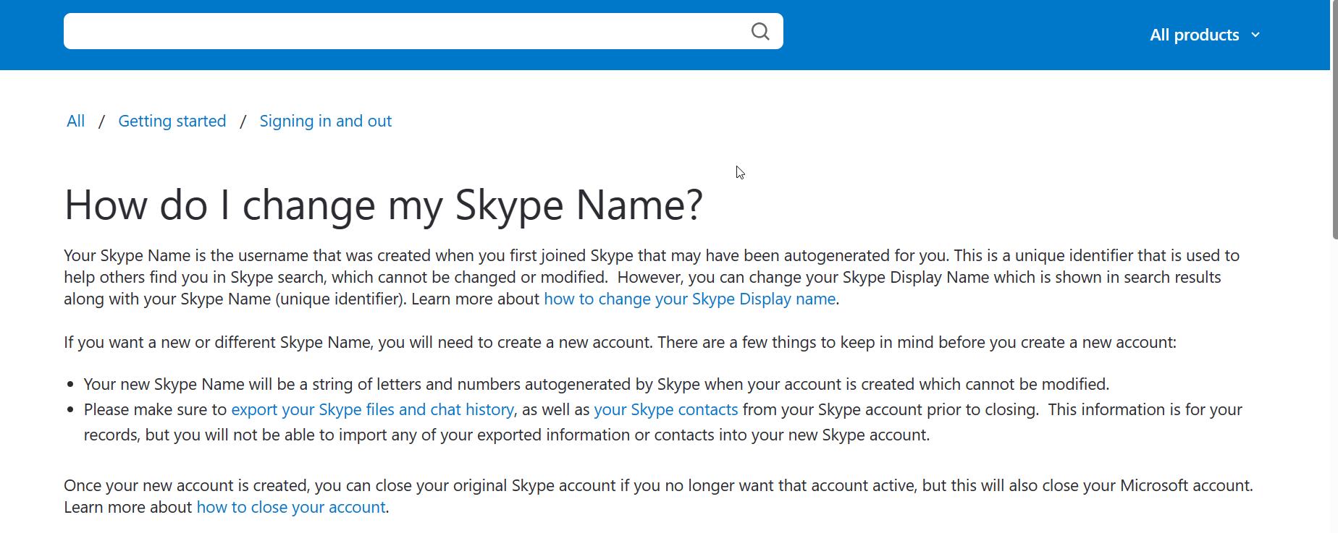This screenshot has height=533, width=1338.
Task: Expand the All products dropdown
Action: click(1205, 35)
